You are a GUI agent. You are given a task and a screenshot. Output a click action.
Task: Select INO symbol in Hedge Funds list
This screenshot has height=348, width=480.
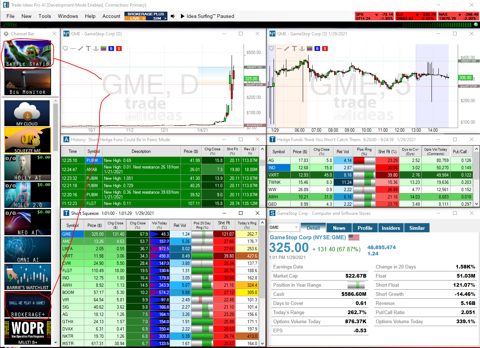click(x=279, y=167)
